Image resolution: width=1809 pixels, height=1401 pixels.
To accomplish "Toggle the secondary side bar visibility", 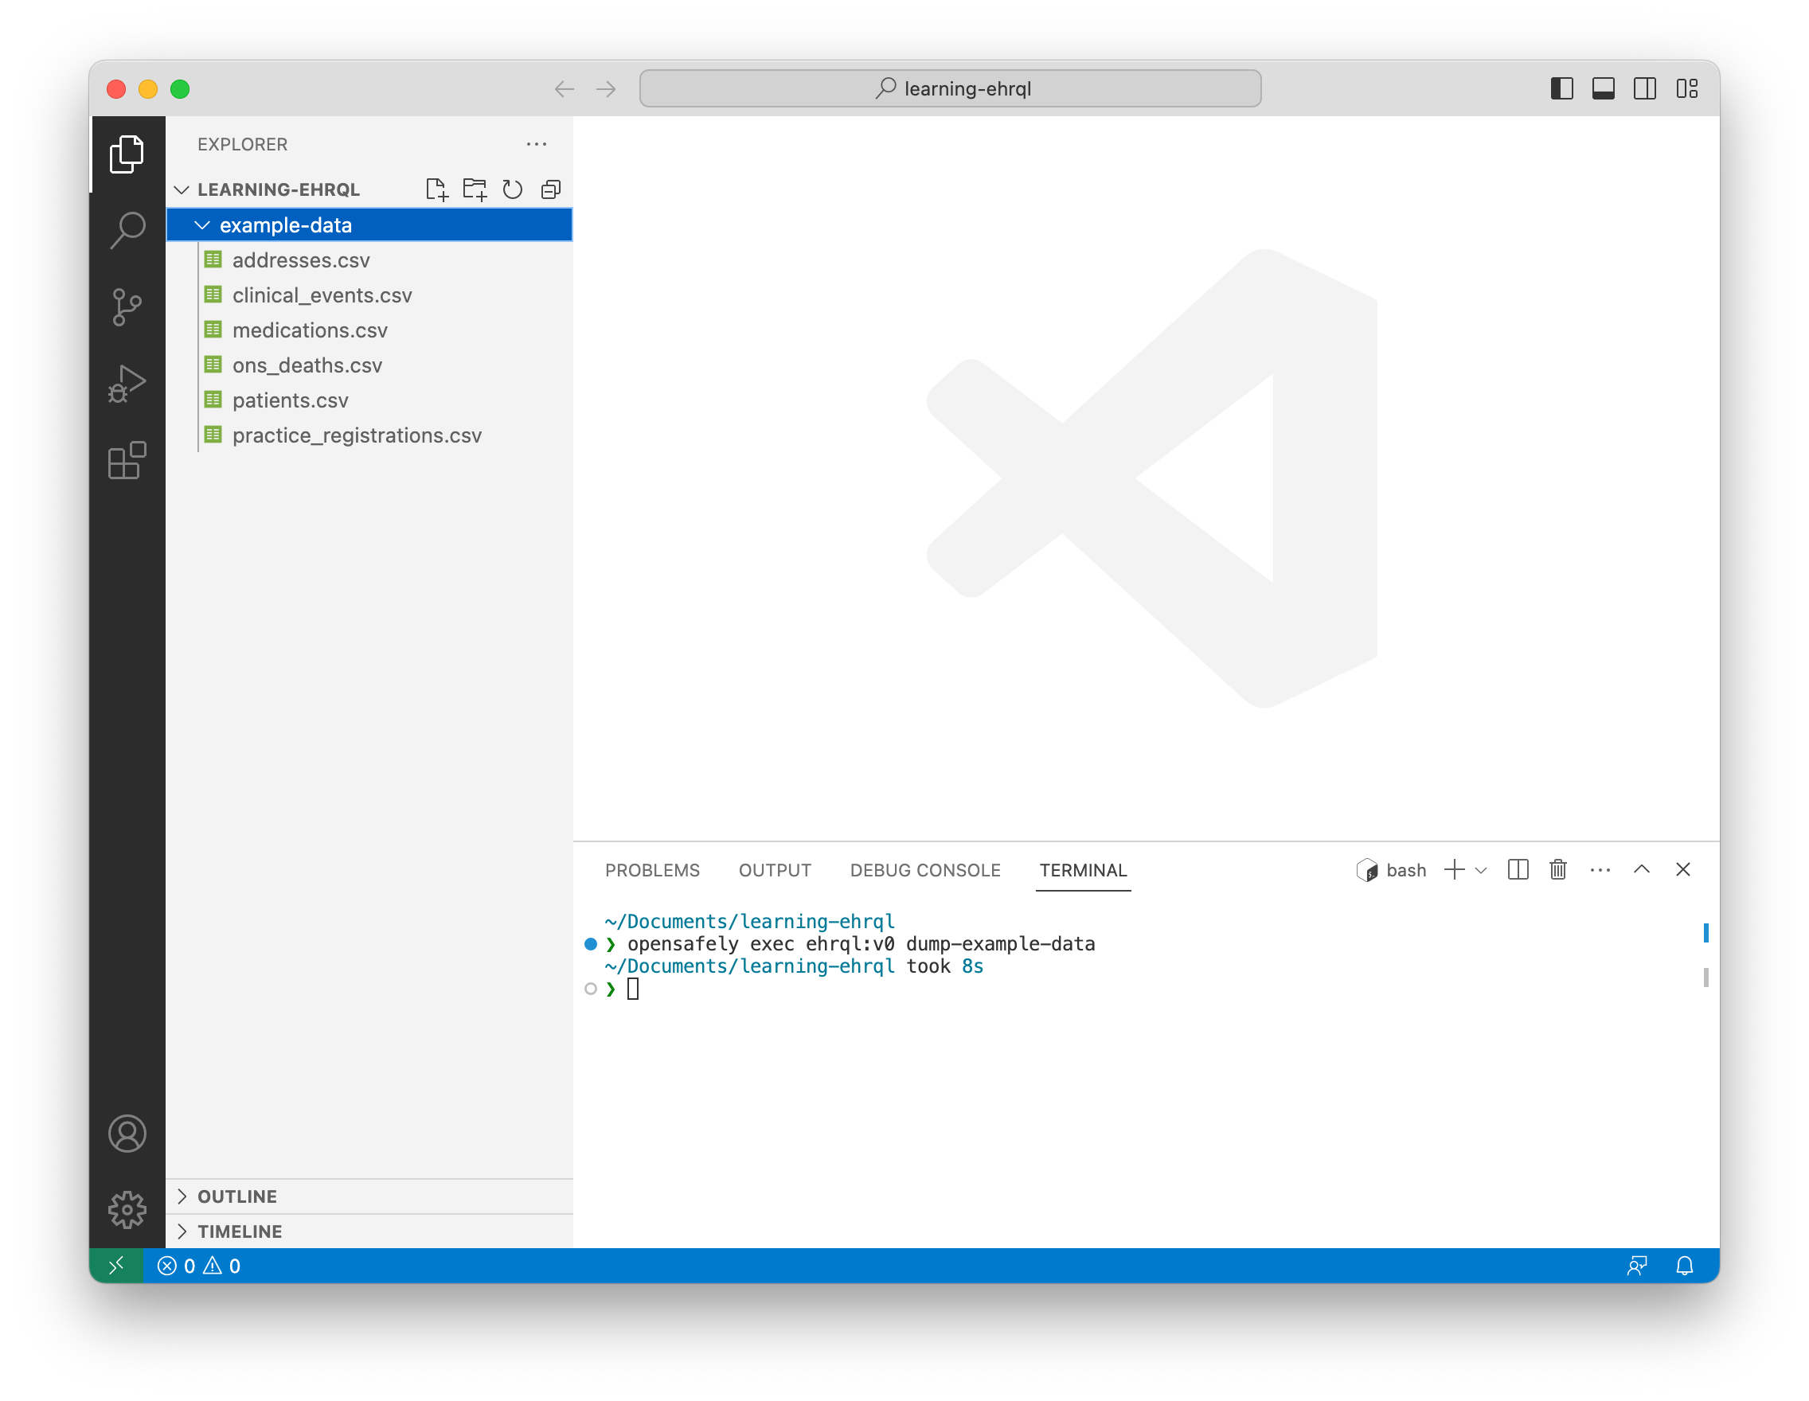I will coord(1644,88).
